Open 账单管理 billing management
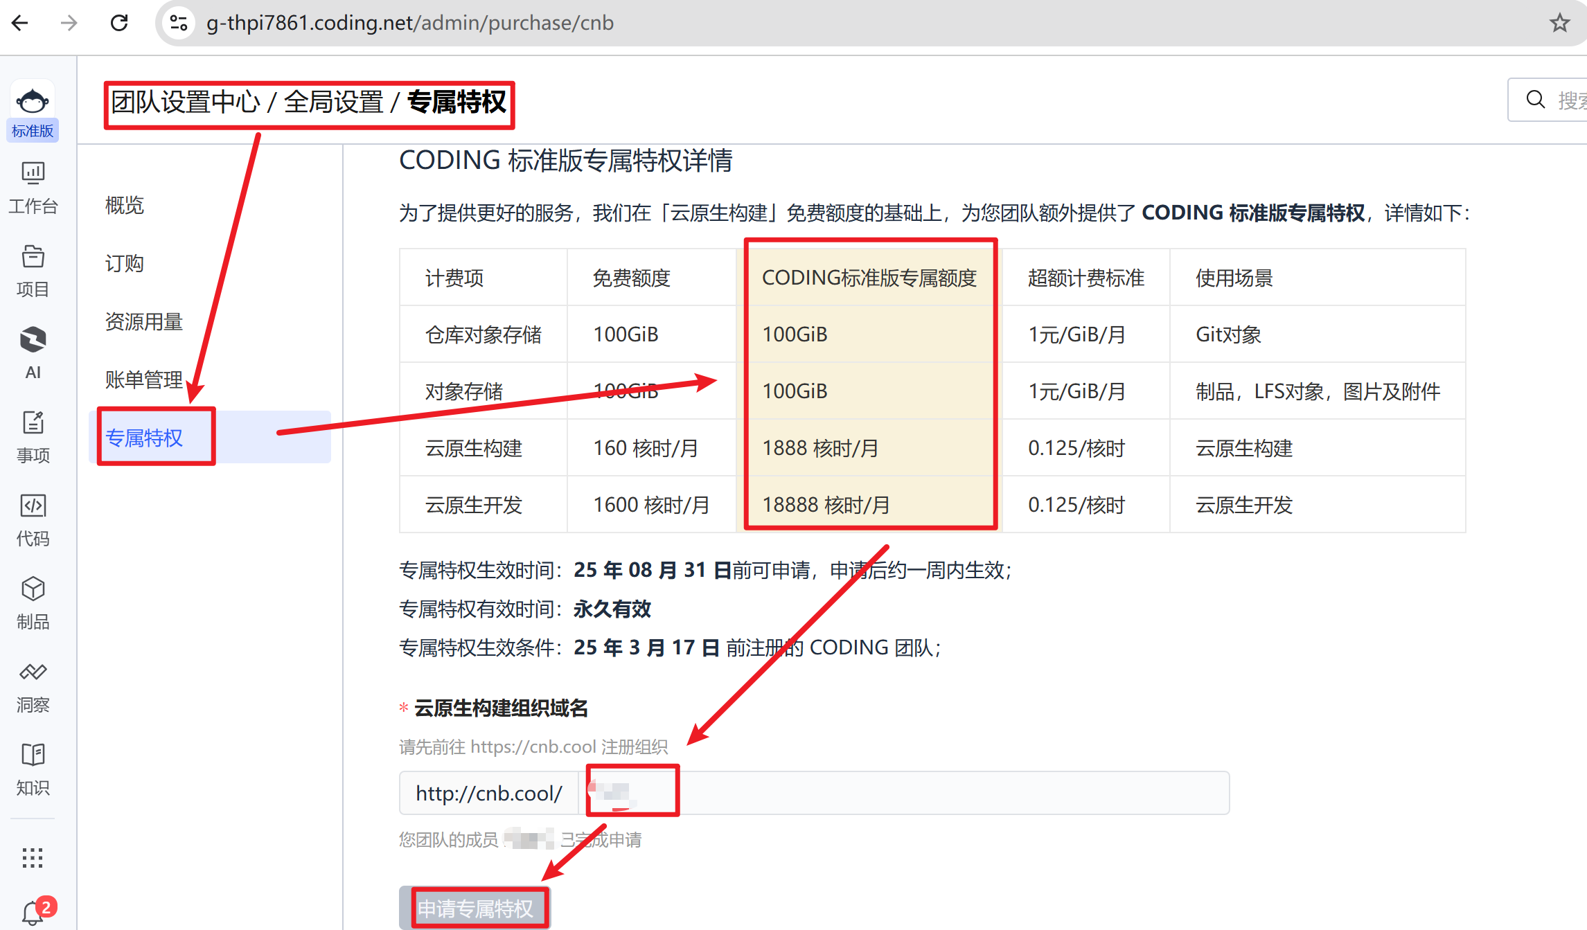1587x930 pixels. [143, 379]
